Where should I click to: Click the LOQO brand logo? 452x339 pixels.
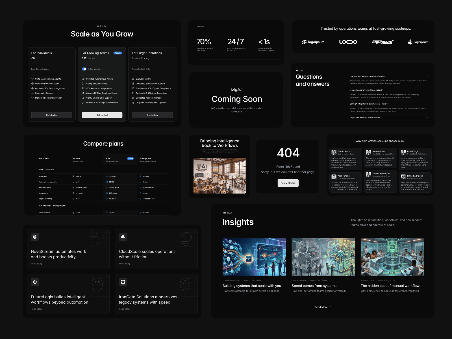click(348, 42)
